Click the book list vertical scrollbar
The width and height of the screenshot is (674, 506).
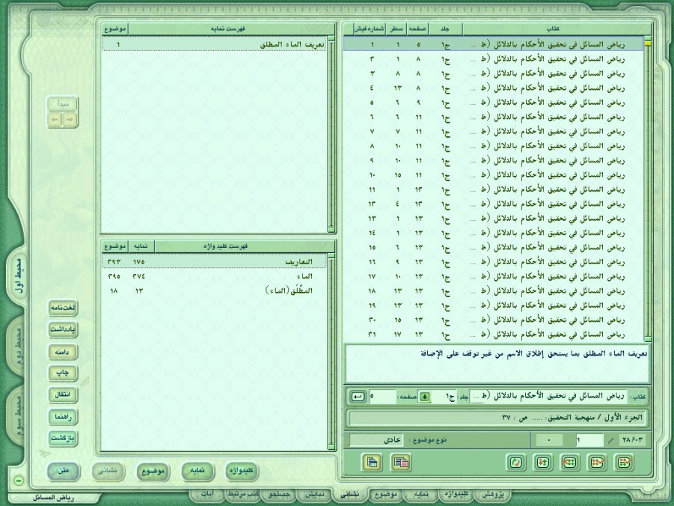coord(648,187)
